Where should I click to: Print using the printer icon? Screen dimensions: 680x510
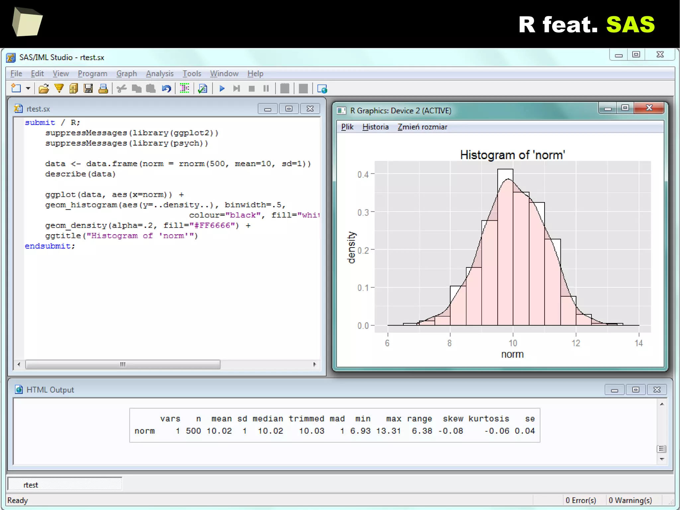(103, 88)
